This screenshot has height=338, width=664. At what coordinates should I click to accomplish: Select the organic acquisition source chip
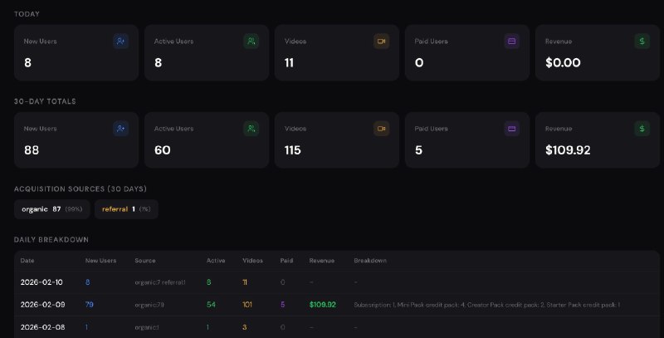click(51, 209)
